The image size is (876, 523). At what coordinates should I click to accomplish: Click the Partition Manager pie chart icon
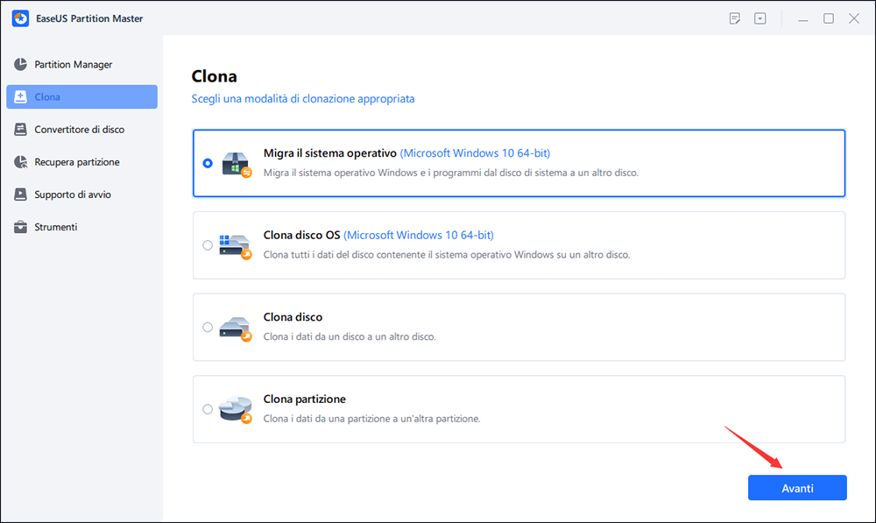[21, 64]
